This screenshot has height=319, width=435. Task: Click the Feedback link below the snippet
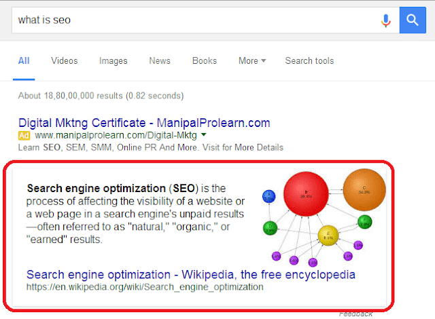click(x=355, y=314)
